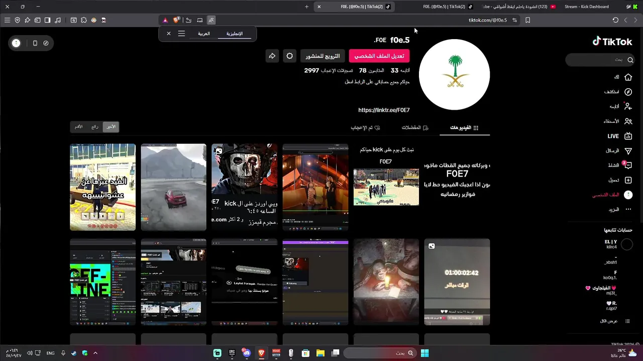Switch to the المفضلات favorites tab
Image resolution: width=643 pixels, height=361 pixels.
pyautogui.click(x=415, y=128)
